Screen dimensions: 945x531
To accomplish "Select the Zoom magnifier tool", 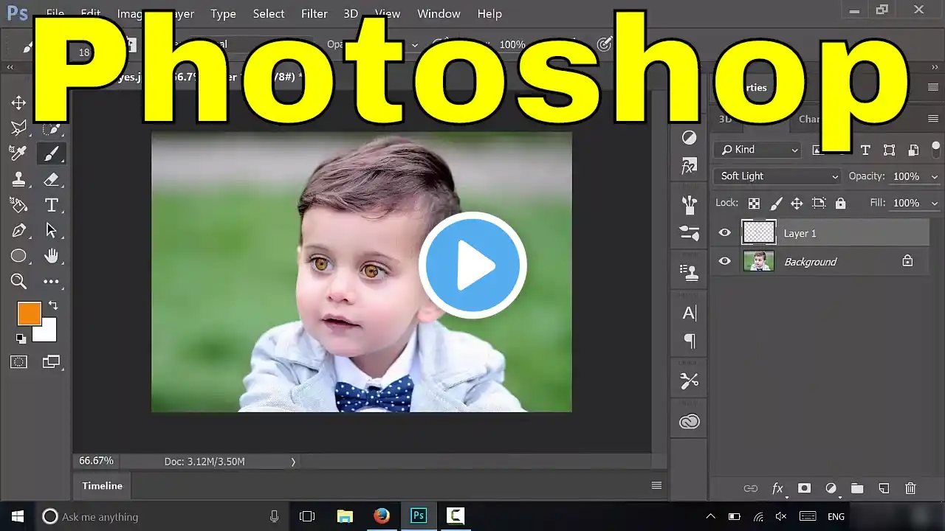I will click(18, 281).
